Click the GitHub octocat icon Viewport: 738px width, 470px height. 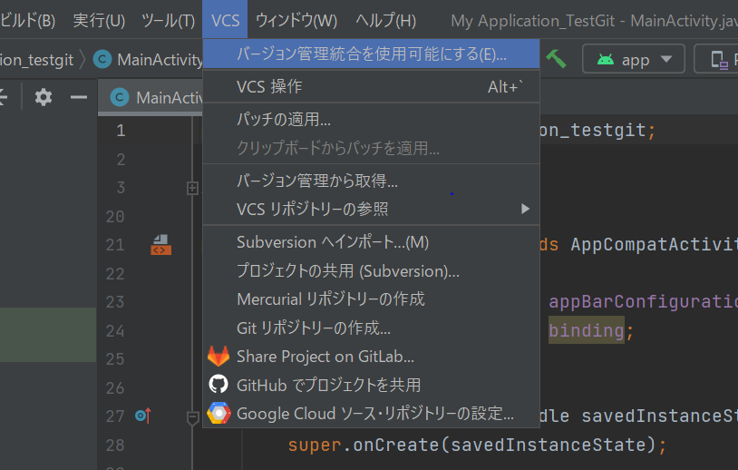pyautogui.click(x=218, y=385)
